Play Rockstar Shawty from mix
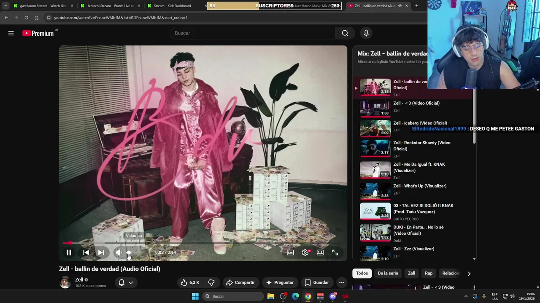Screen dimensions: 540x303 click(x=413, y=148)
